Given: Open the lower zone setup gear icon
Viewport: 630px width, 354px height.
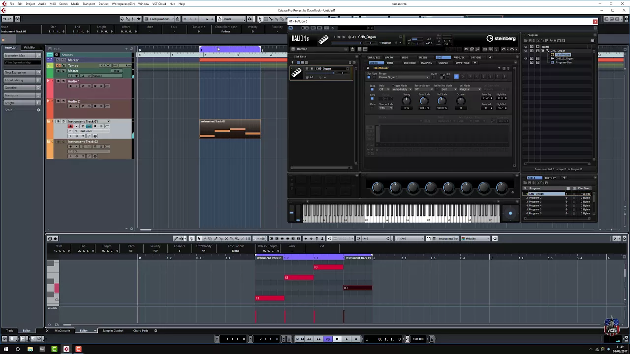Looking at the screenshot, I should (156, 330).
